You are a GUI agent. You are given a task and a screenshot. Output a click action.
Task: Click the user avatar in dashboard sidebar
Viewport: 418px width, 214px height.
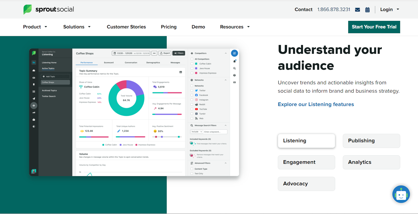34,171
